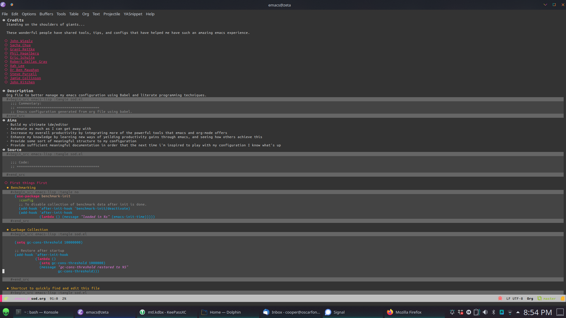Click the green unicorn icon in the modeline
Viewport: 566px width, 318px height.
[x=6, y=298]
